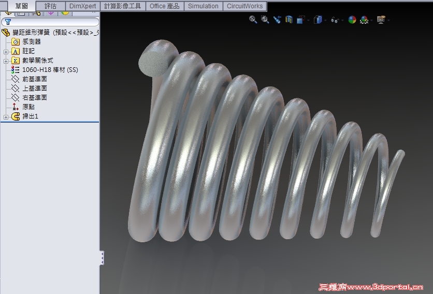Switch to the 草圖 tab

[x=22, y=6]
